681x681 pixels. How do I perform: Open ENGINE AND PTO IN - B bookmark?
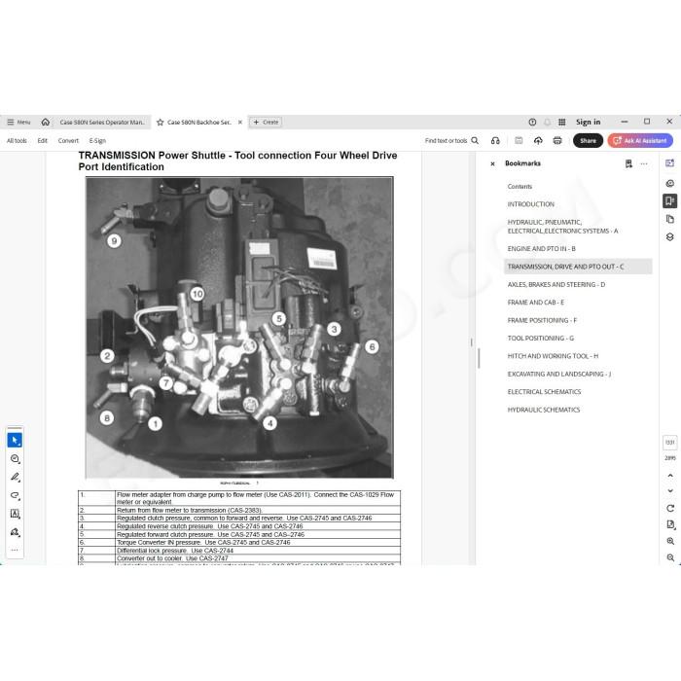(x=541, y=249)
